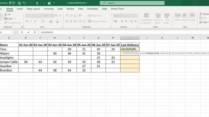209x117 pixels.
Task: Expand the Copy dropdown arrow
Action: click(x=15, y=19)
